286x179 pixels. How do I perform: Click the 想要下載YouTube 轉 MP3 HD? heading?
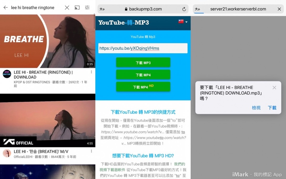(x=143, y=156)
